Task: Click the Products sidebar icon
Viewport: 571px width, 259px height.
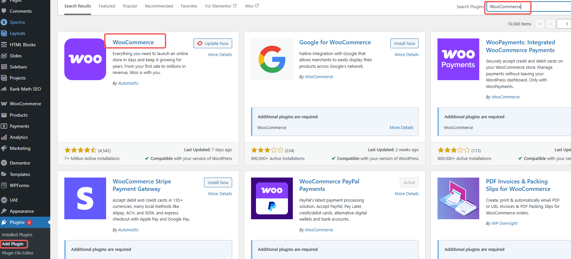Action: (x=4, y=115)
